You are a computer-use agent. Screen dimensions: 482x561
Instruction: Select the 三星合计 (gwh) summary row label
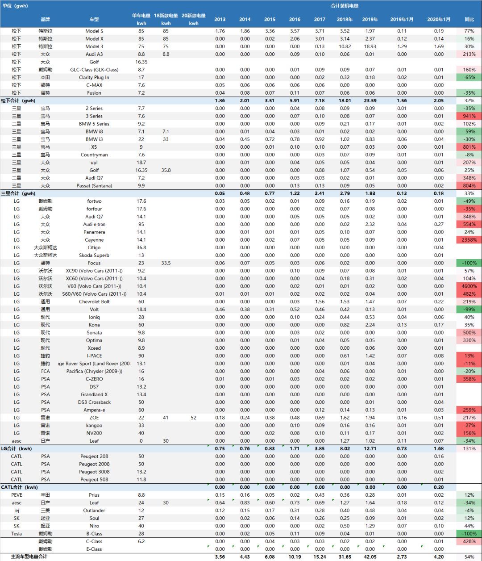point(18,194)
